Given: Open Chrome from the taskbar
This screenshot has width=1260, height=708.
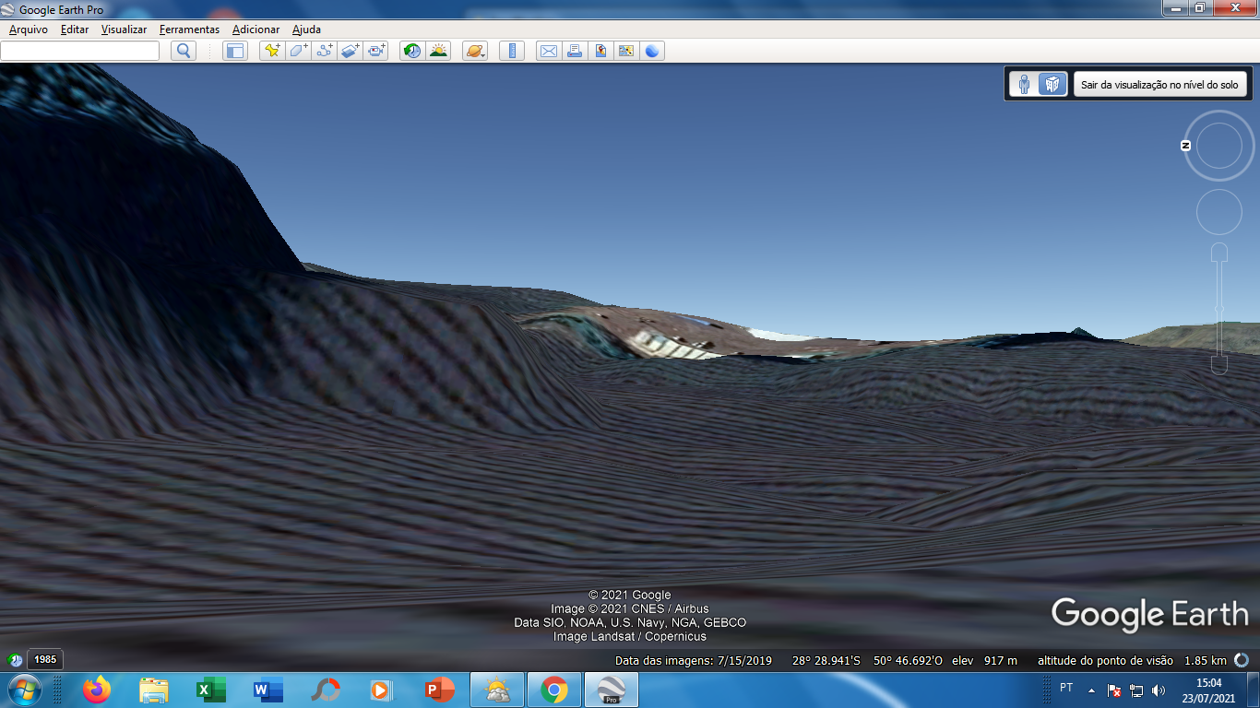Looking at the screenshot, I should 553,690.
